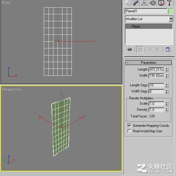Collapse the Parameters rollout
Screen dimensions: 176x176
tap(149, 63)
